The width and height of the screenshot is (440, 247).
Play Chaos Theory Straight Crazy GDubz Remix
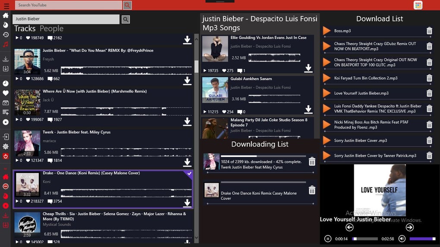click(327, 46)
